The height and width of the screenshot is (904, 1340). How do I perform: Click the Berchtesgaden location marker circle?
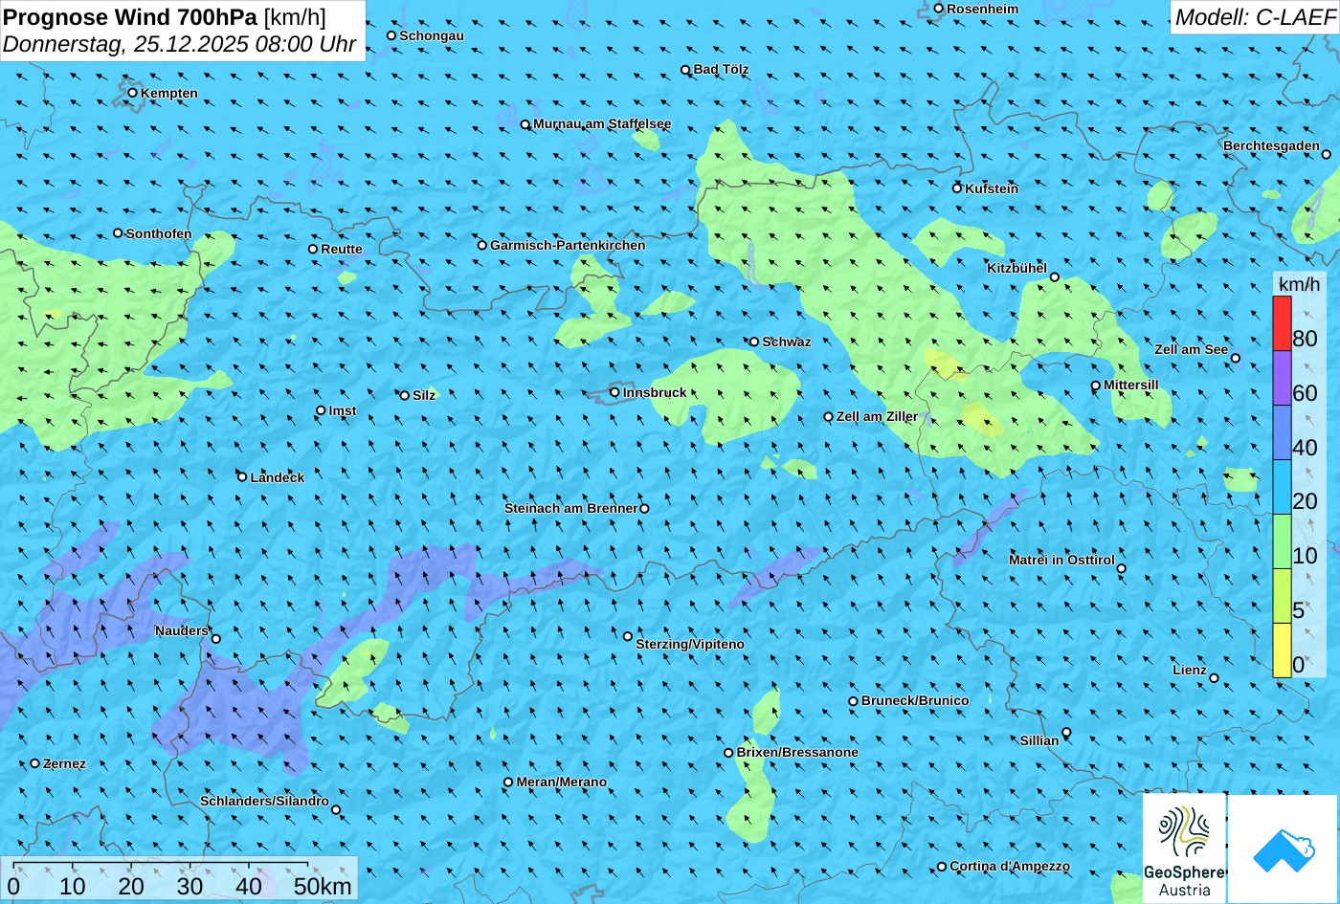pos(1327,154)
